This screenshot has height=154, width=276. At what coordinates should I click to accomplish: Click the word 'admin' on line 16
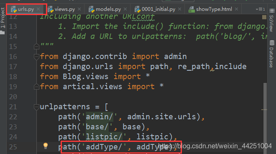point(175,56)
